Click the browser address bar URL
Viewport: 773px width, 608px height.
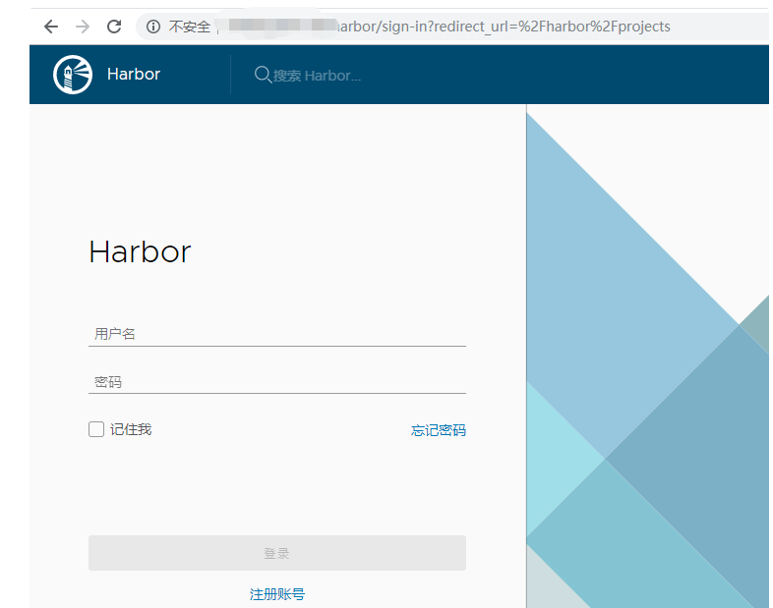(x=503, y=27)
